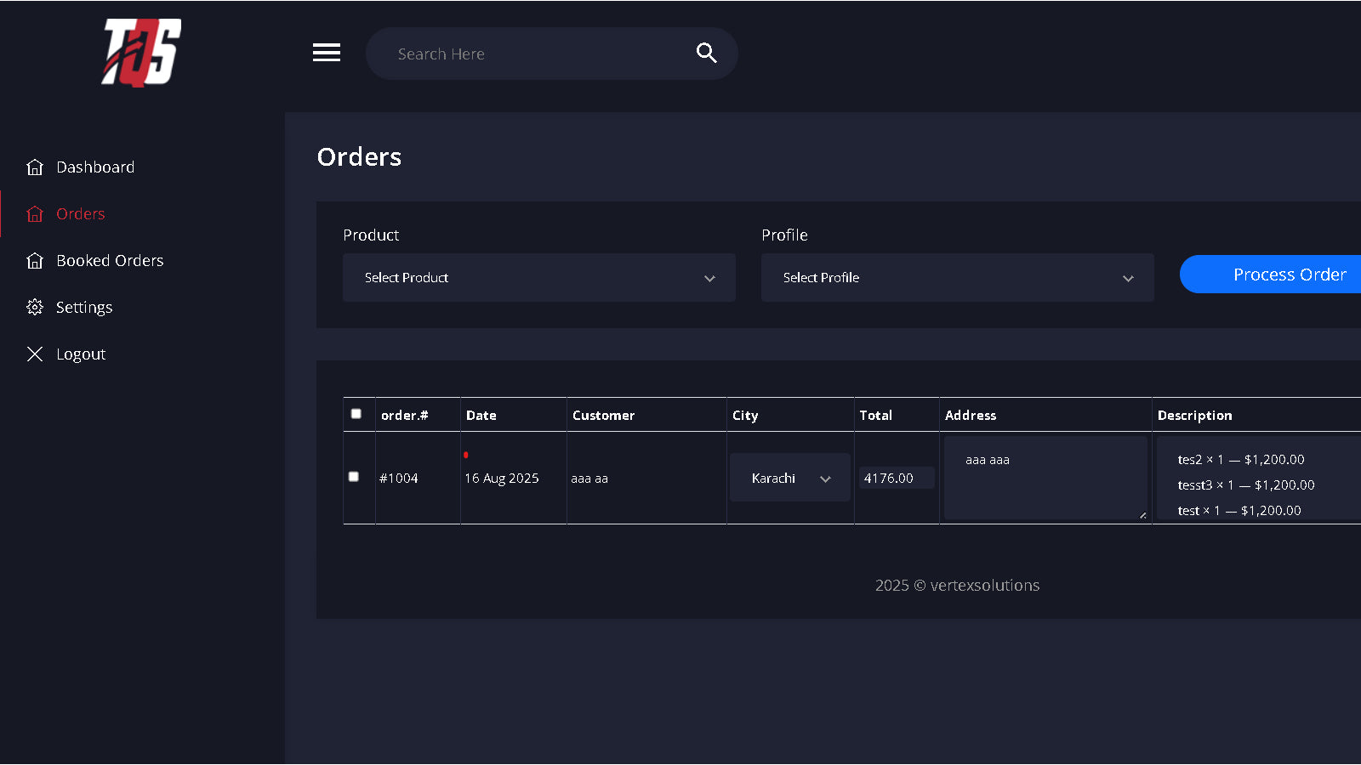1361x765 pixels.
Task: Click the Date column header
Action: 481,416
